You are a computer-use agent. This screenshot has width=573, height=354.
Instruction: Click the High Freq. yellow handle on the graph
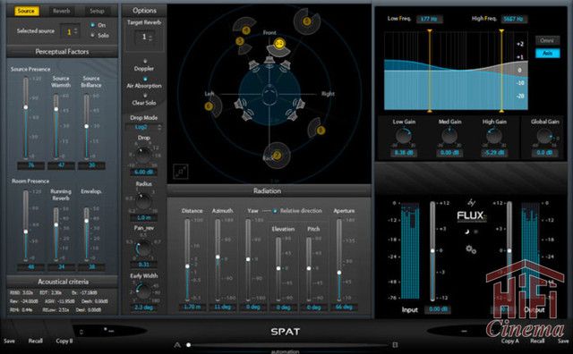click(x=501, y=72)
